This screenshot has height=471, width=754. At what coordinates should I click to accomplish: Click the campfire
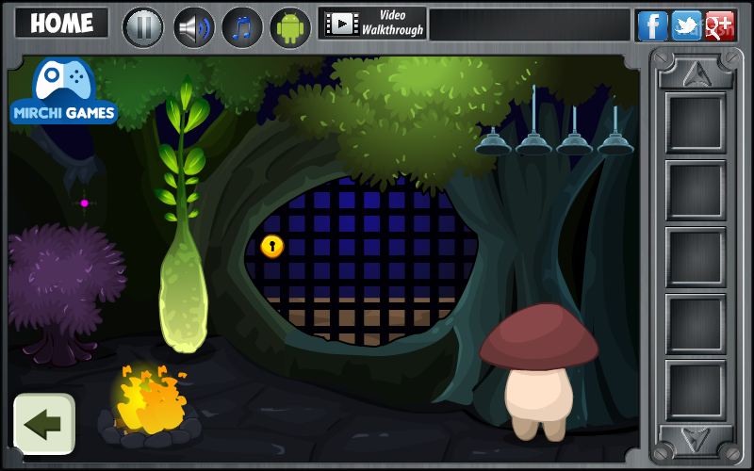(148, 408)
